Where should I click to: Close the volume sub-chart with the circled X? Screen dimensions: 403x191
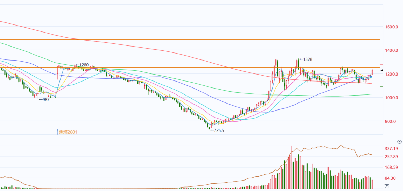[399, 142]
